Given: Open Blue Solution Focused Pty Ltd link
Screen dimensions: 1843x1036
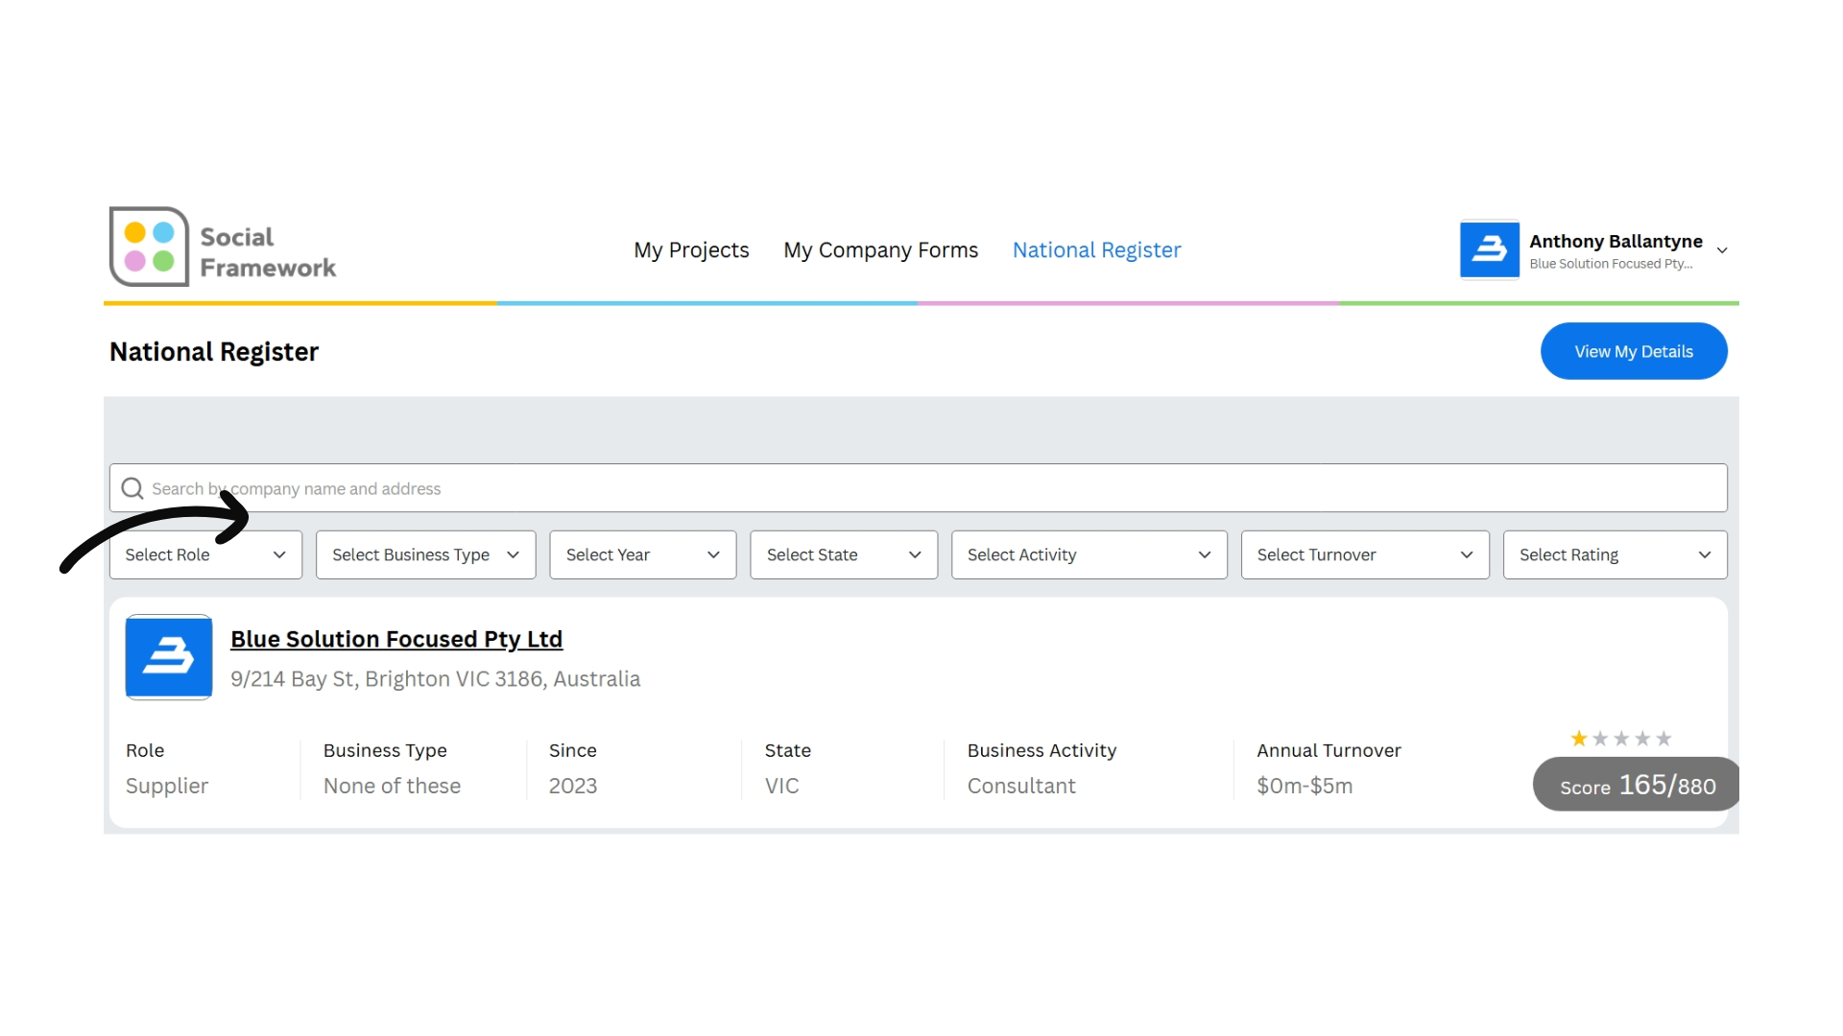Looking at the screenshot, I should coord(396,639).
